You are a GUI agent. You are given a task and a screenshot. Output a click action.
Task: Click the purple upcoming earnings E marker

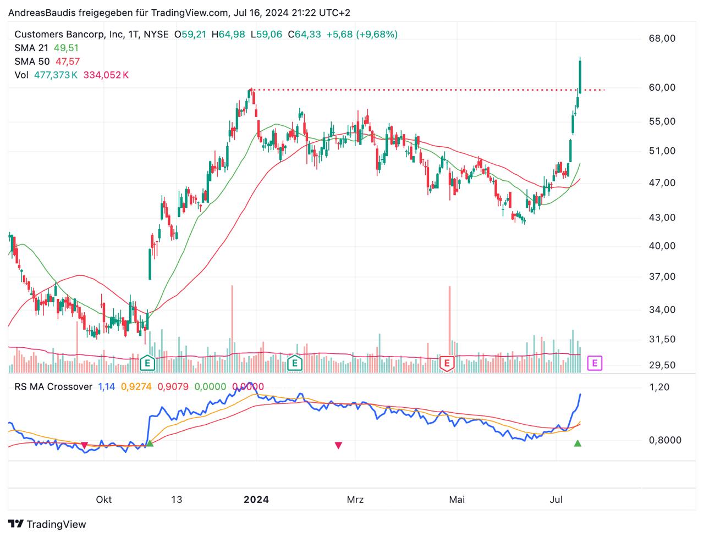[x=595, y=363]
